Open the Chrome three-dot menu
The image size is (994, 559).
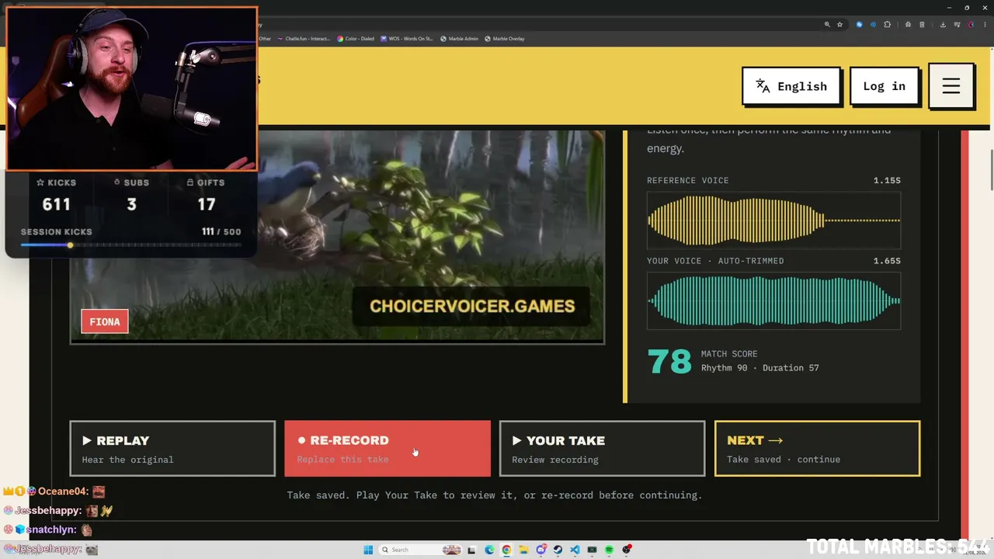985,25
